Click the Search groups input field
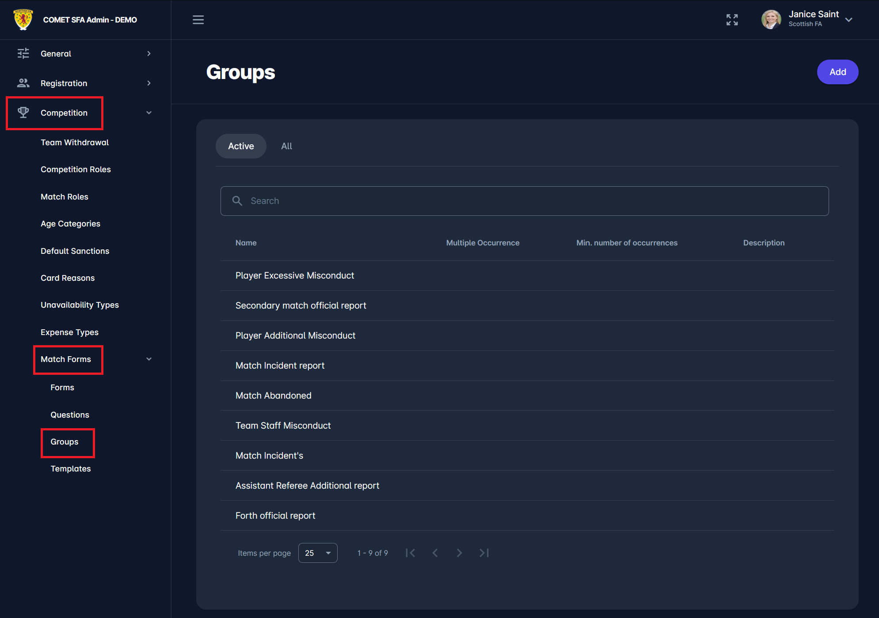 coord(524,201)
